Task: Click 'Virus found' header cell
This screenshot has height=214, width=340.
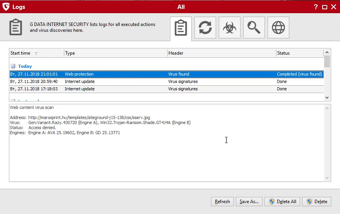Action: pyautogui.click(x=179, y=74)
